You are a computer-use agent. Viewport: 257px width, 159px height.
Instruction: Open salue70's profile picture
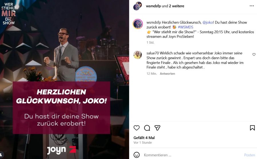coord(138,55)
